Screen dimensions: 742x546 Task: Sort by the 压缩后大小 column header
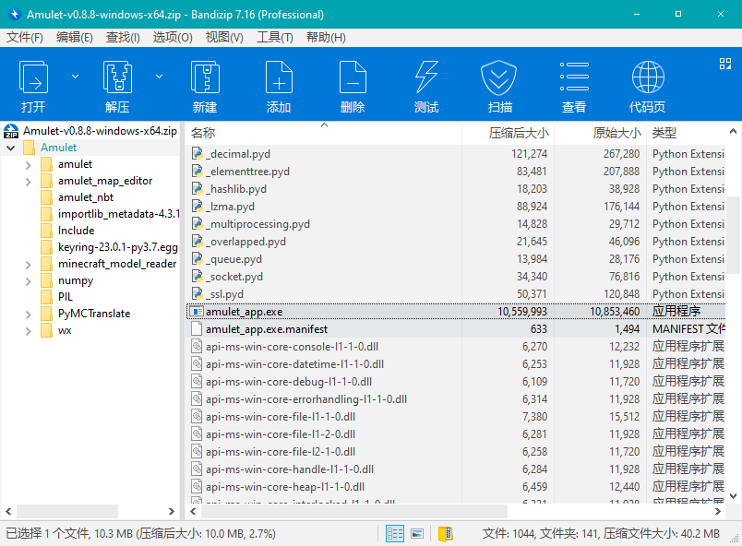click(518, 134)
